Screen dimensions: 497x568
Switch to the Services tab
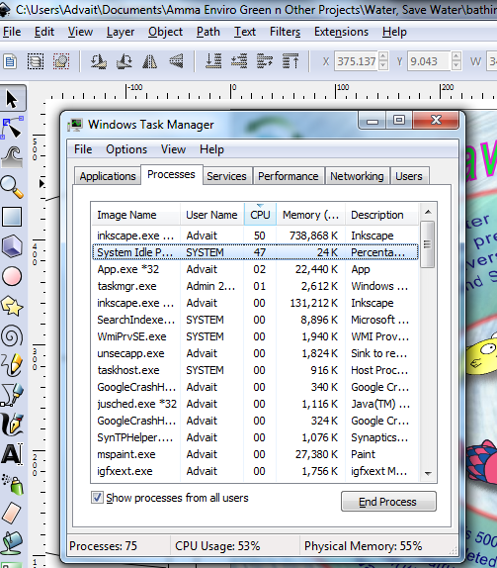point(227,176)
